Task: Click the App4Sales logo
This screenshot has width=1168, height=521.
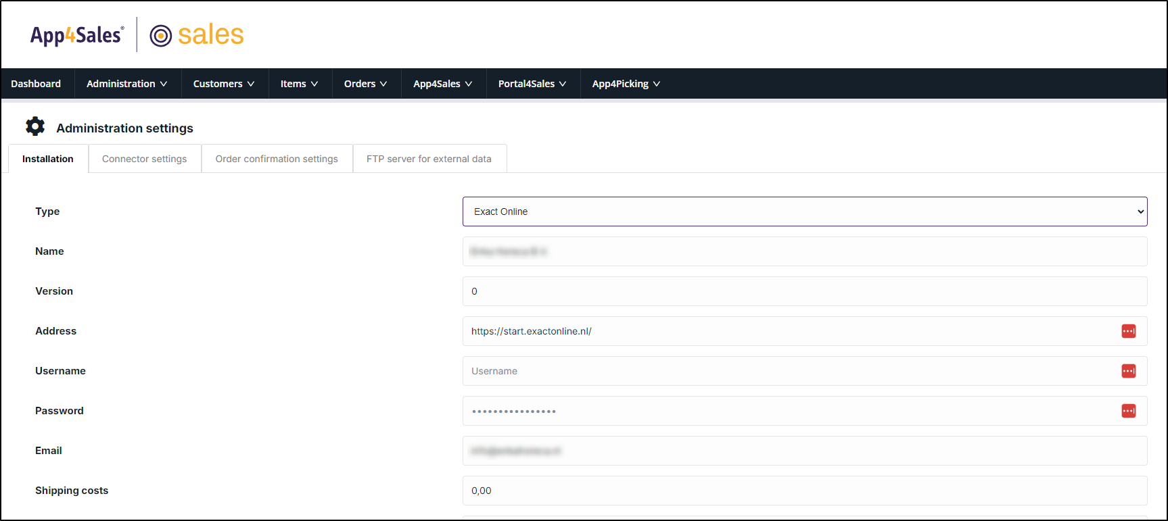Action: click(77, 35)
